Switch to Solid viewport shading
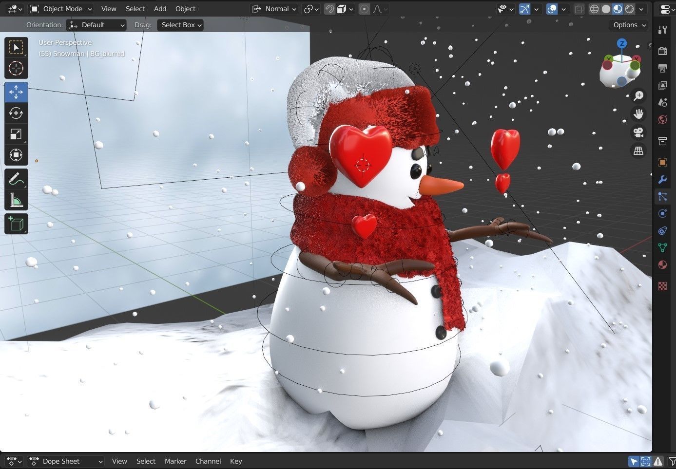676x469 pixels. [x=606, y=9]
